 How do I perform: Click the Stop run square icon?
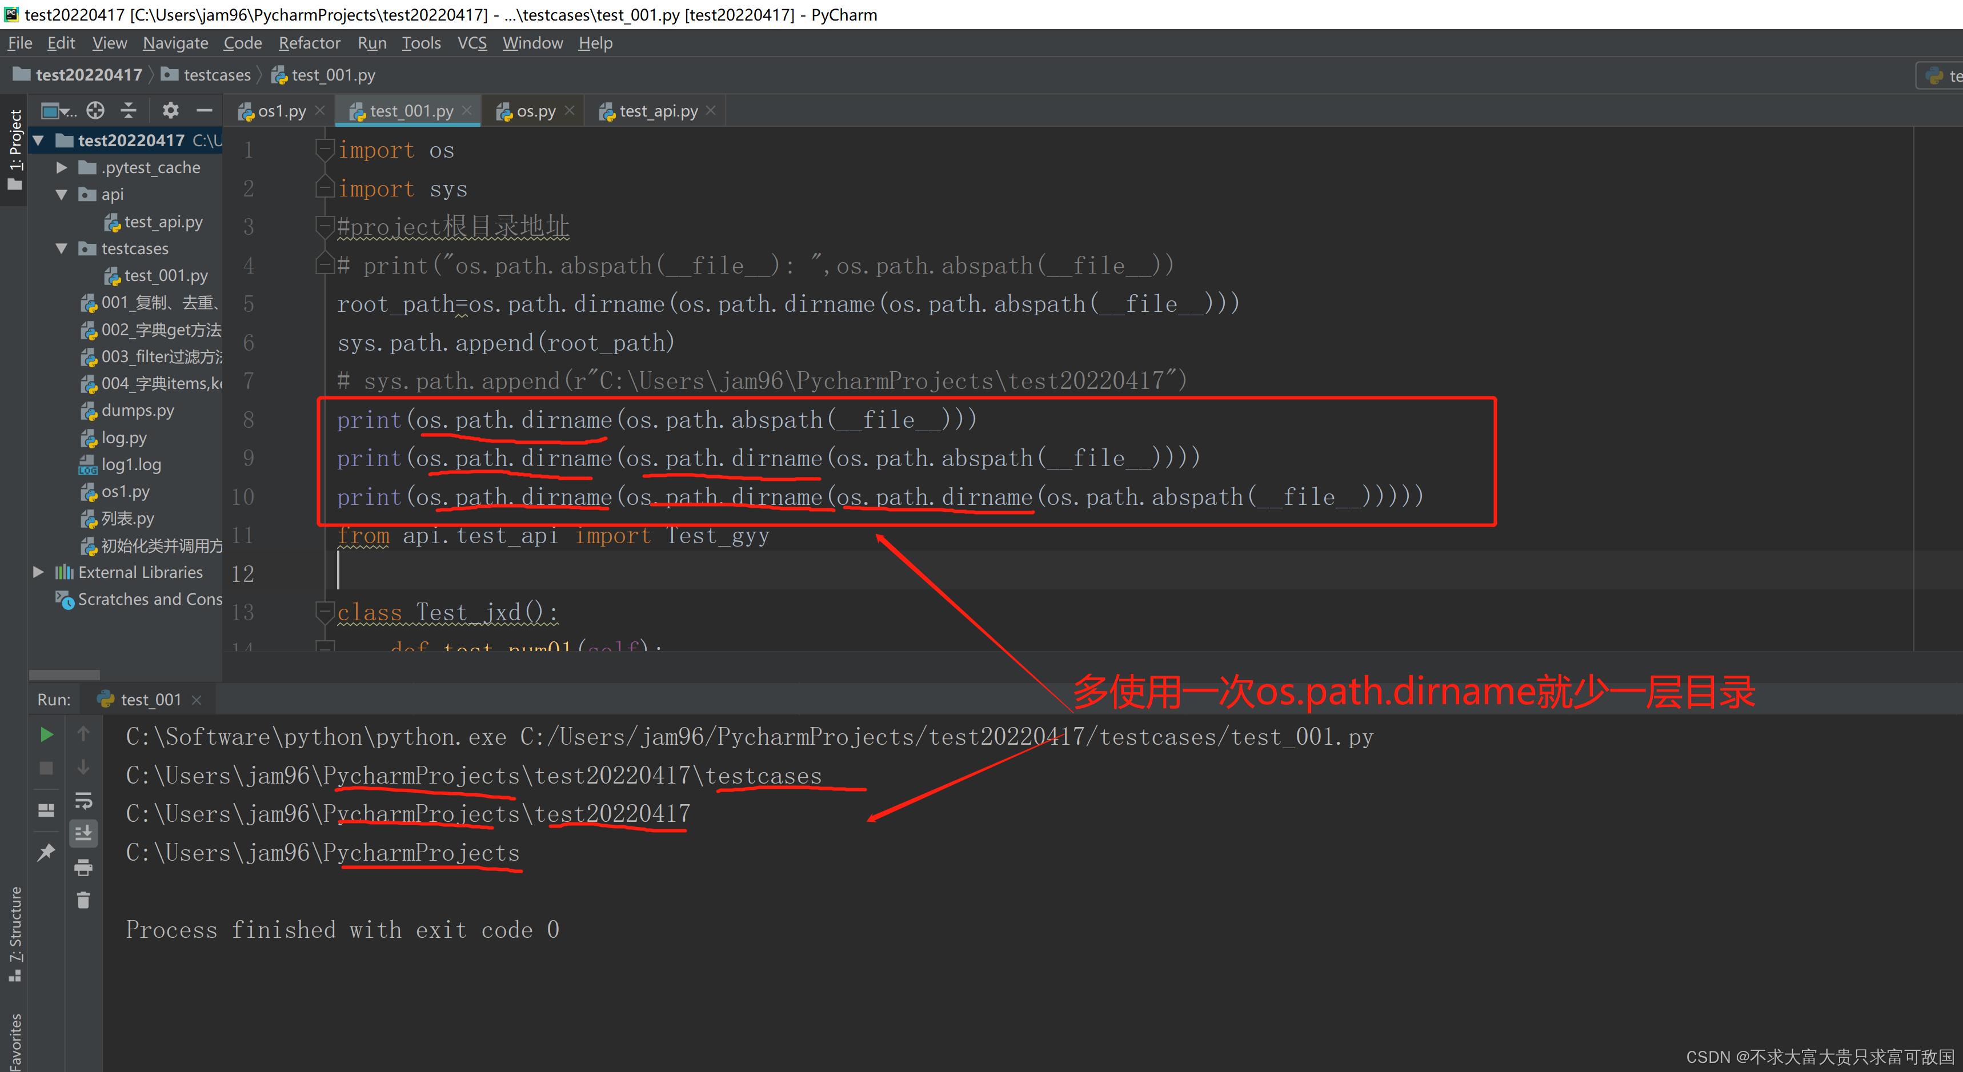46,768
